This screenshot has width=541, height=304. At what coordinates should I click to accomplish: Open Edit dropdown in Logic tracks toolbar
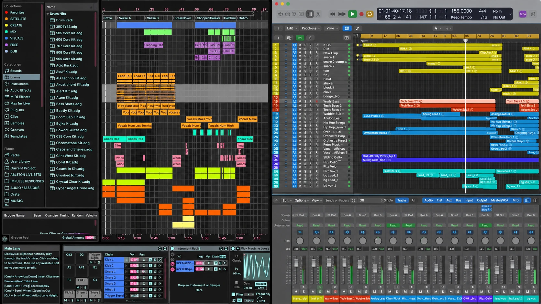(292, 28)
